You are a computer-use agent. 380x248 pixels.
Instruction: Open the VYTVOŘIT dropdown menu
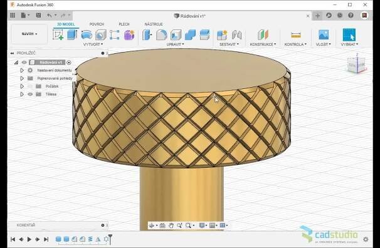point(93,44)
